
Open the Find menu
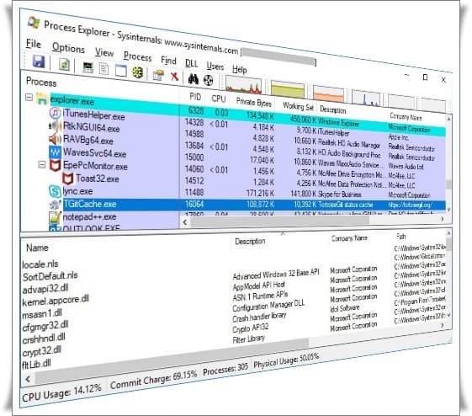pos(168,61)
